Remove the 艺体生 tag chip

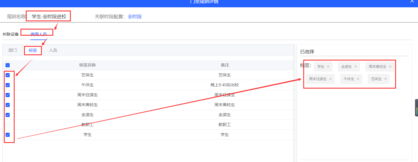(x=386, y=79)
